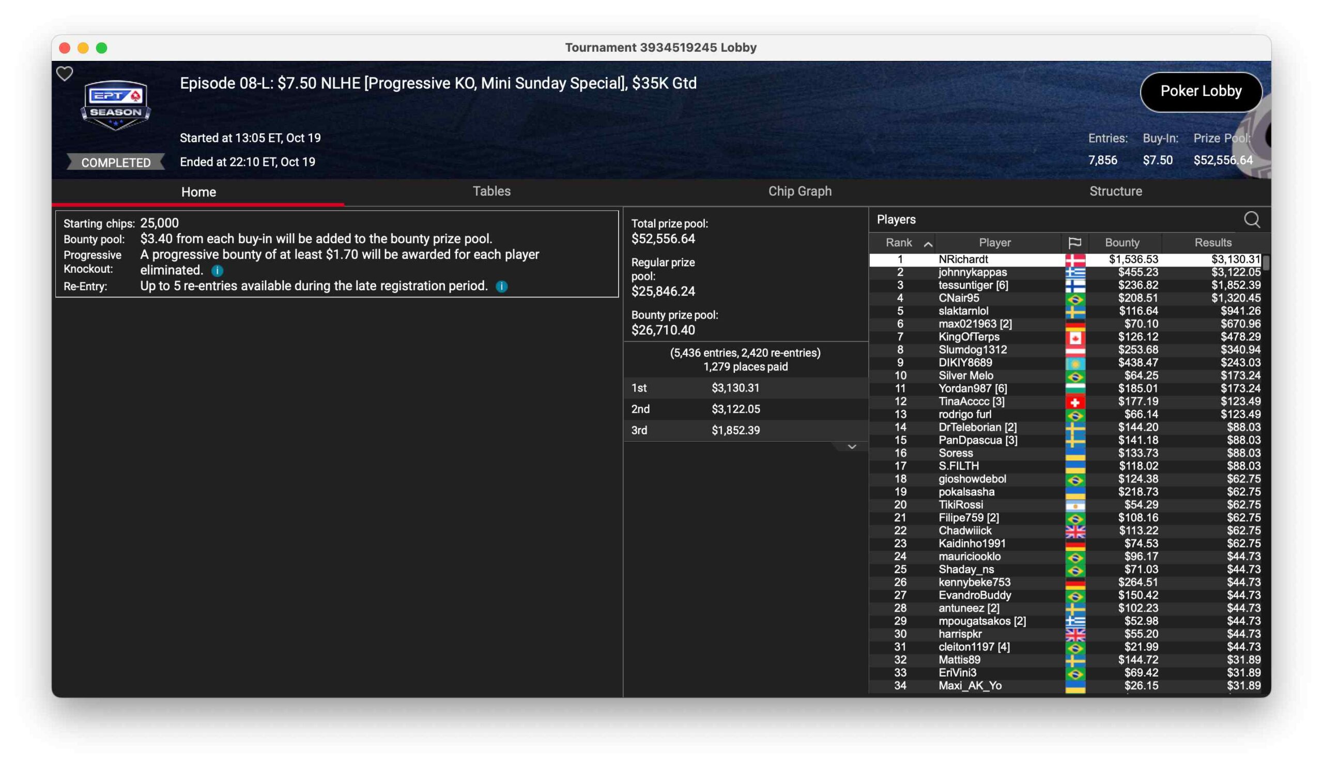Switch to the Tables tab
The height and width of the screenshot is (766, 1323).
coord(491,192)
